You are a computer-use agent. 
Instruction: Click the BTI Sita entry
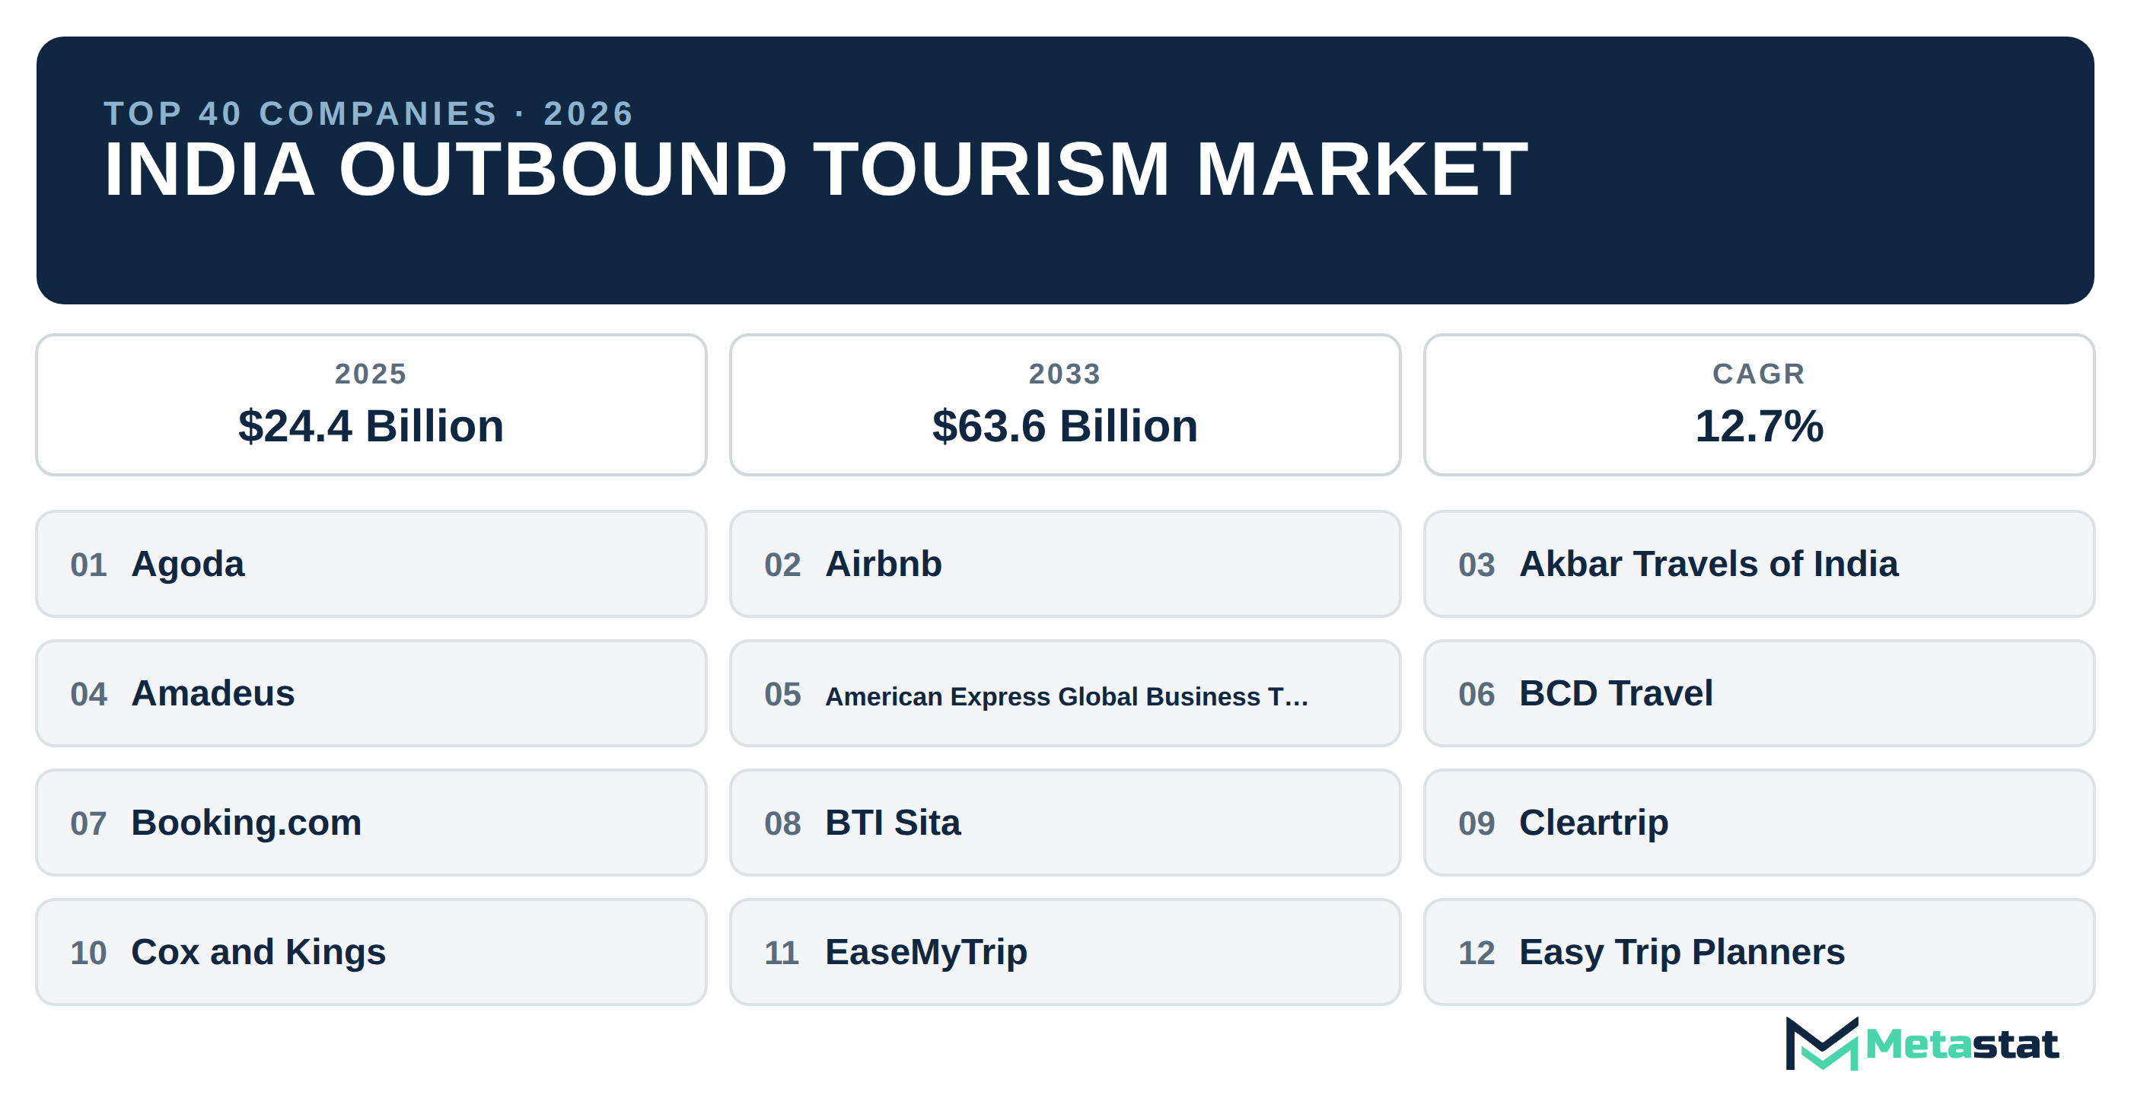point(1065,823)
